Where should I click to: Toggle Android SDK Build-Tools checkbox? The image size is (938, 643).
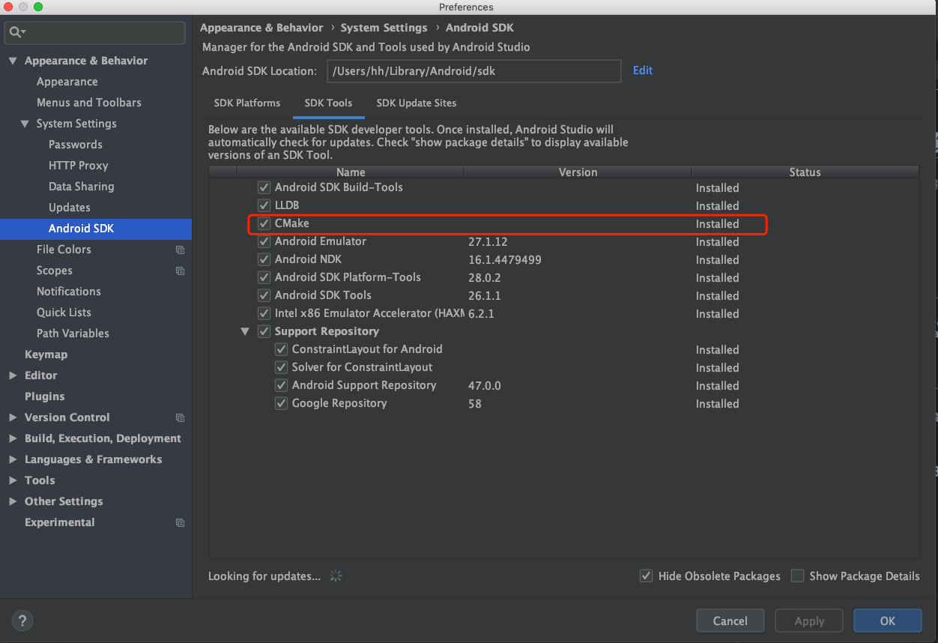[264, 187]
